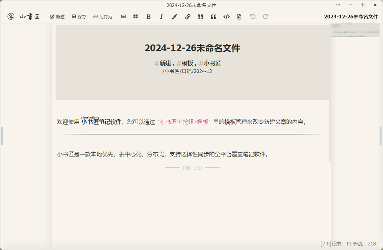Insert a hyperlink with the link icon
Viewport: 383px width, 250px height.
click(x=188, y=16)
